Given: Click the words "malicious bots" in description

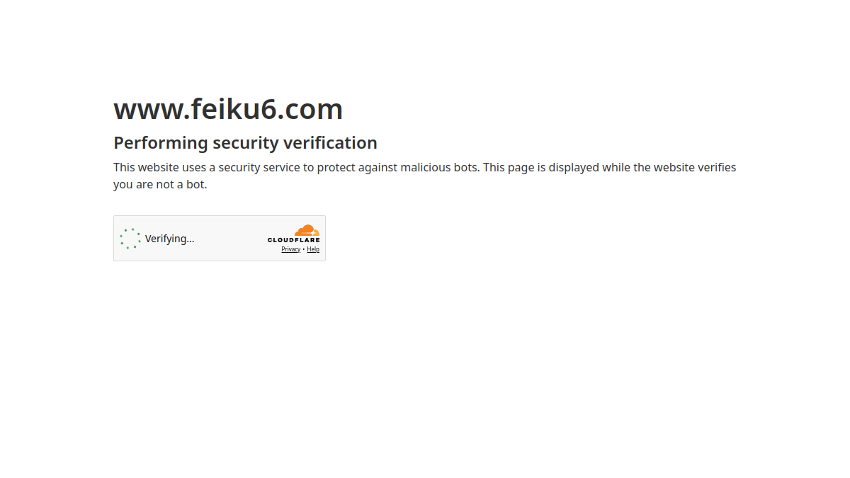Looking at the screenshot, I should point(440,167).
